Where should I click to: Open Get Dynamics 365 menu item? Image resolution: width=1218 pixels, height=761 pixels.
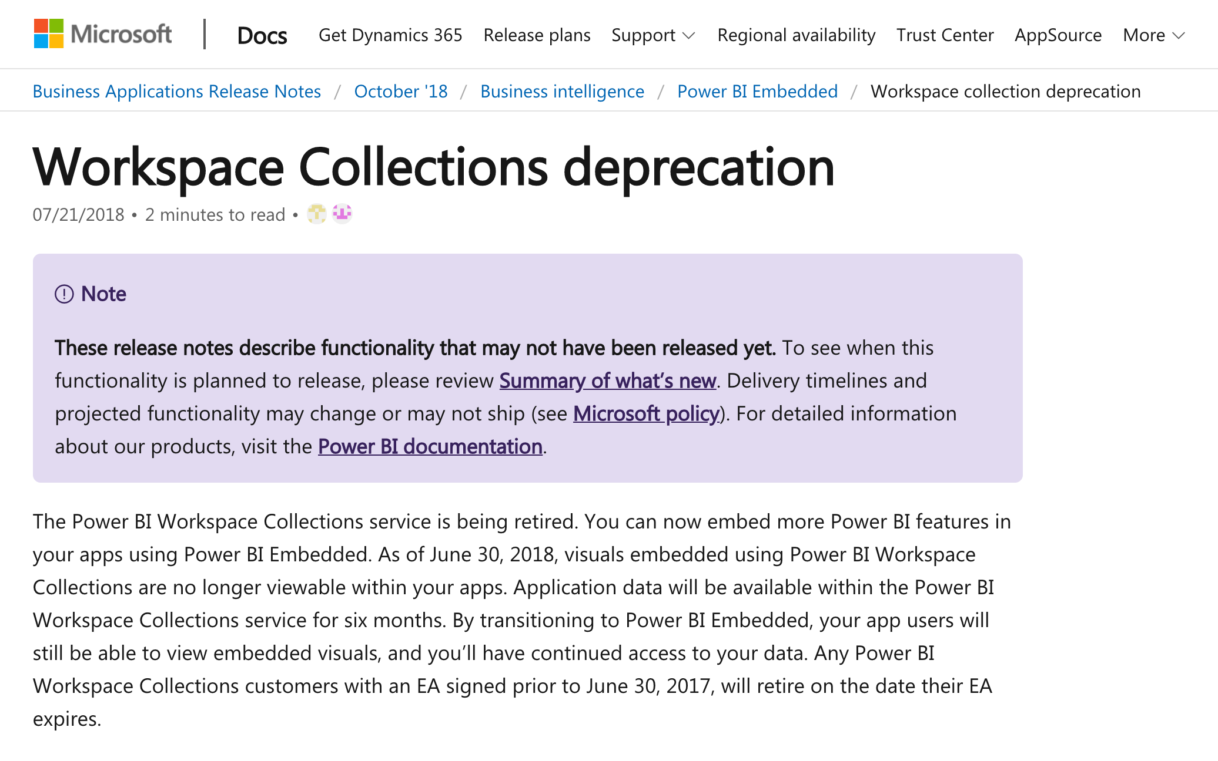[x=390, y=35]
